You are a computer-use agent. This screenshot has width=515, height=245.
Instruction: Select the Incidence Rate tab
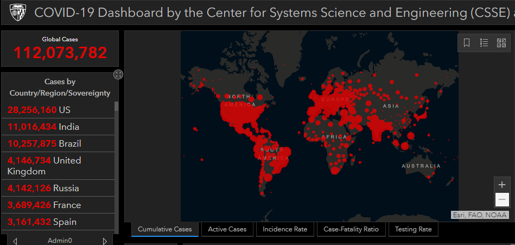click(285, 229)
